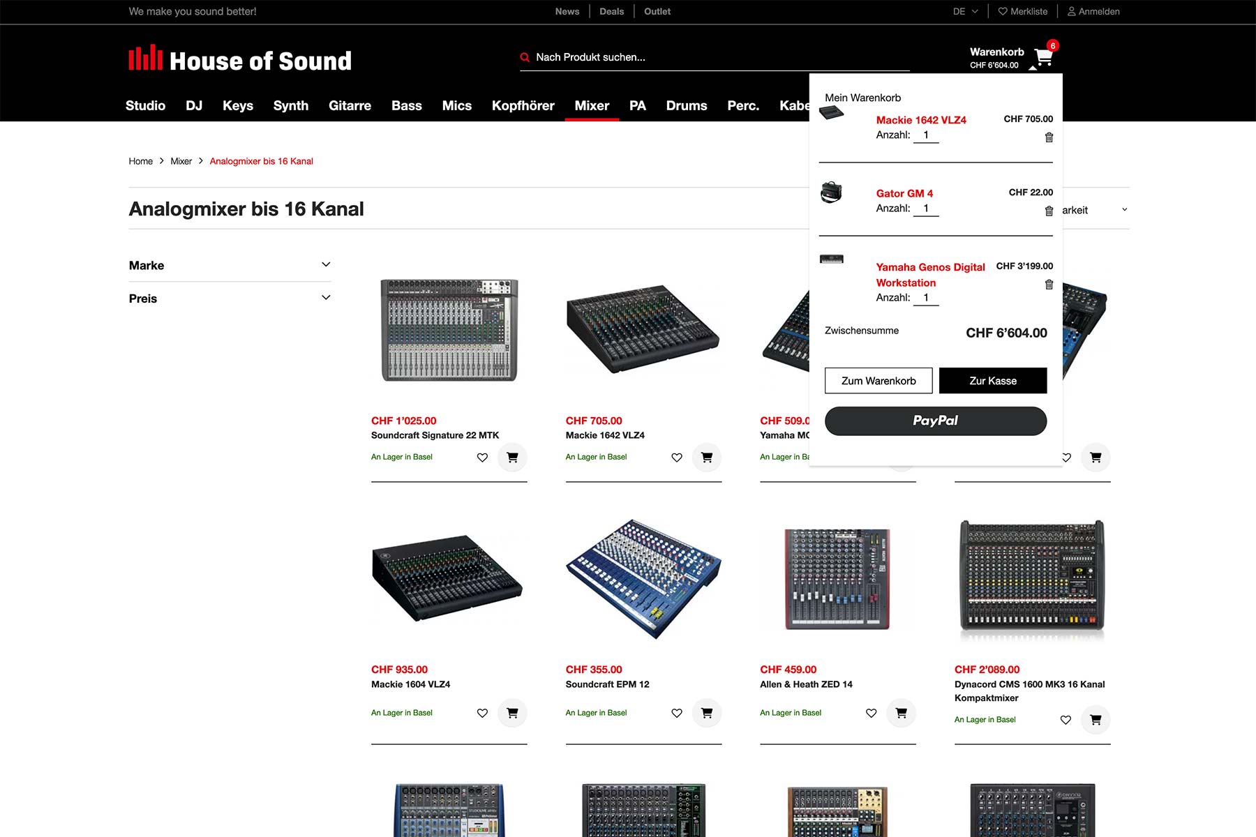This screenshot has height=837, width=1256.
Task: Open Soundcraft Signature 22 MTK product image
Action: pos(449,330)
